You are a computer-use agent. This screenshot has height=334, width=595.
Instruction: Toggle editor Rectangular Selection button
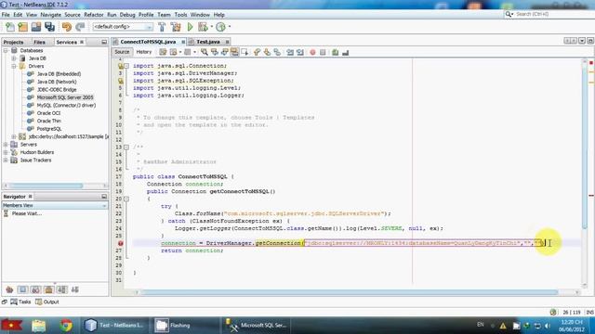click(x=245, y=52)
